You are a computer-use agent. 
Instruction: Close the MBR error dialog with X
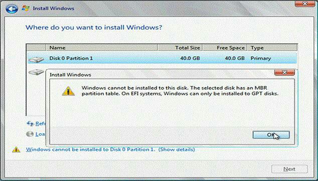[284, 72]
